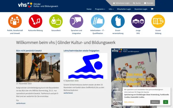173x108 pixels.
Task: Click the date 4. September 2025
Action: (x=71, y=81)
